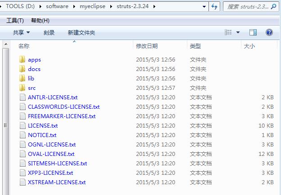Open the address bar history dropdown
The image size is (281, 195).
(x=204, y=7)
